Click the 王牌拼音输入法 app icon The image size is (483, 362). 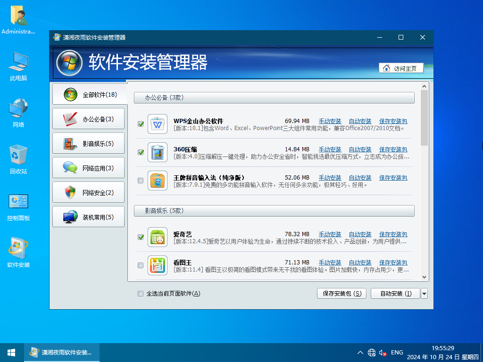pos(158,181)
